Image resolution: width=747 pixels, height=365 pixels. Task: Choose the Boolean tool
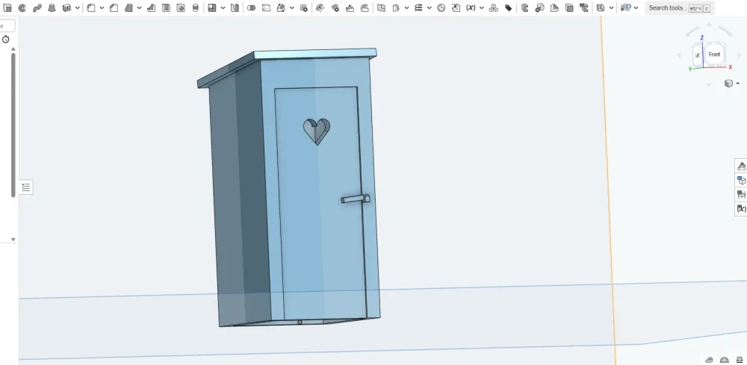pyautogui.click(x=251, y=7)
